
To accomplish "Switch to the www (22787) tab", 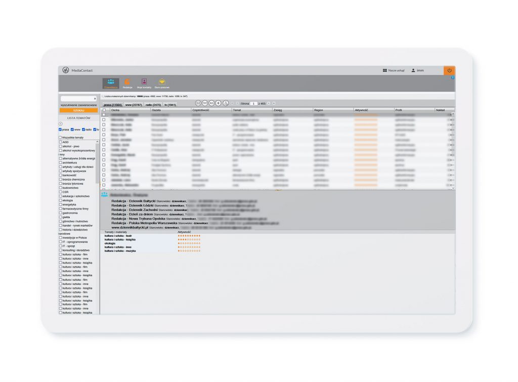I will [x=134, y=105].
